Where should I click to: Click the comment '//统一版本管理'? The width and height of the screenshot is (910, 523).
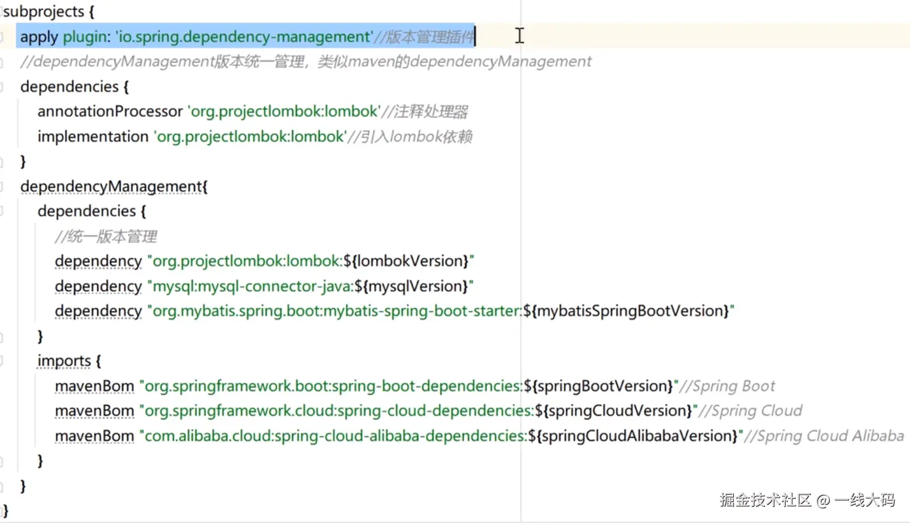[x=106, y=237]
